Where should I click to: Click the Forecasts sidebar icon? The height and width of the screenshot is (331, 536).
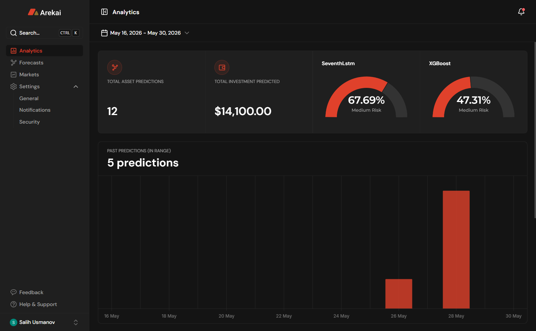pos(13,63)
